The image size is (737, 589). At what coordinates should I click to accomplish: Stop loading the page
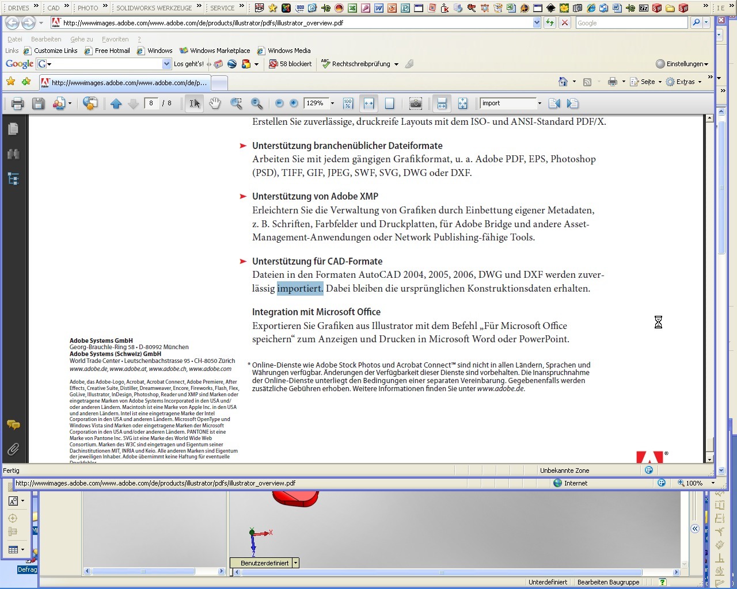[565, 23]
